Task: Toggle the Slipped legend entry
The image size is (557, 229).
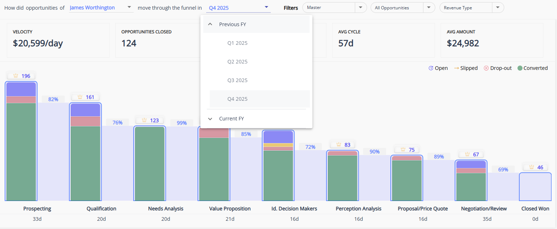Action: pos(466,68)
